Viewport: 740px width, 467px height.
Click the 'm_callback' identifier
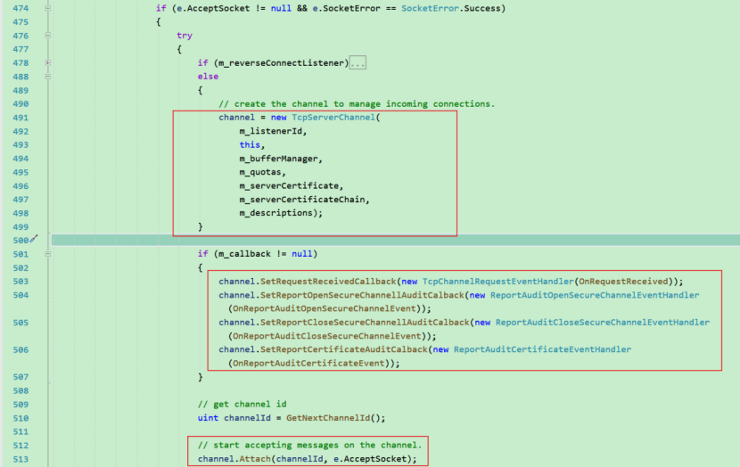click(x=244, y=254)
